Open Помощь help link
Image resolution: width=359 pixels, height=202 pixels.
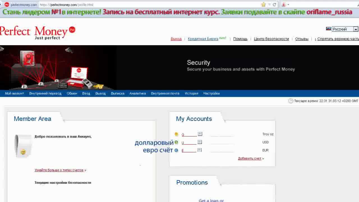point(240,39)
